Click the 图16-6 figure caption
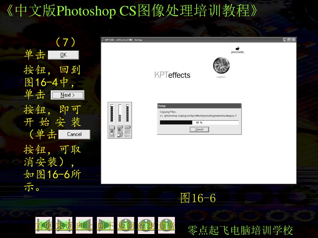 pyautogui.click(x=198, y=198)
